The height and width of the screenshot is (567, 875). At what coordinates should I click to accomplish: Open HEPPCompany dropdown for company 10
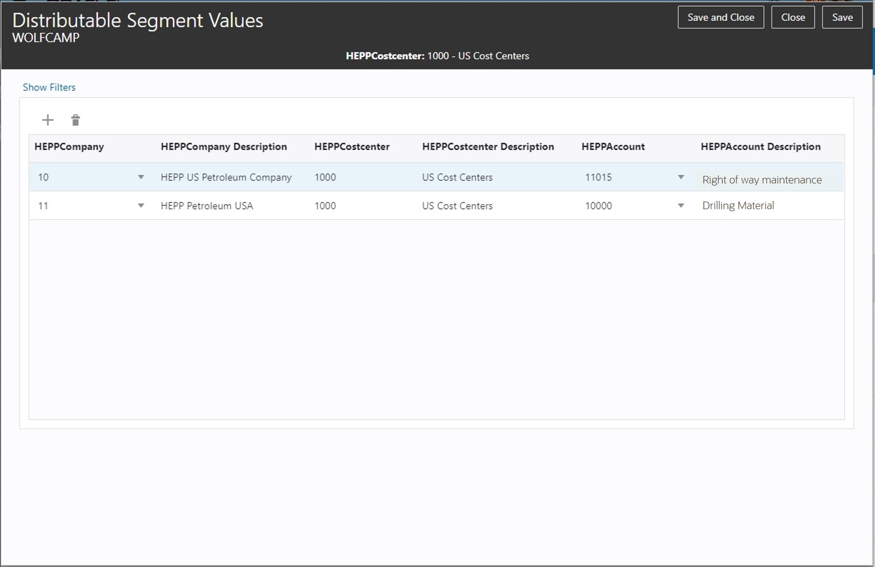[x=141, y=177]
